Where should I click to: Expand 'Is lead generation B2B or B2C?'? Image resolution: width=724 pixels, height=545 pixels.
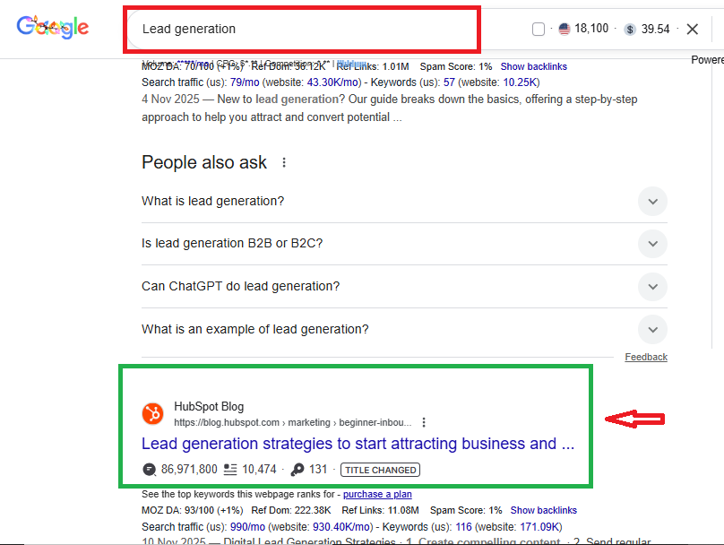(652, 244)
